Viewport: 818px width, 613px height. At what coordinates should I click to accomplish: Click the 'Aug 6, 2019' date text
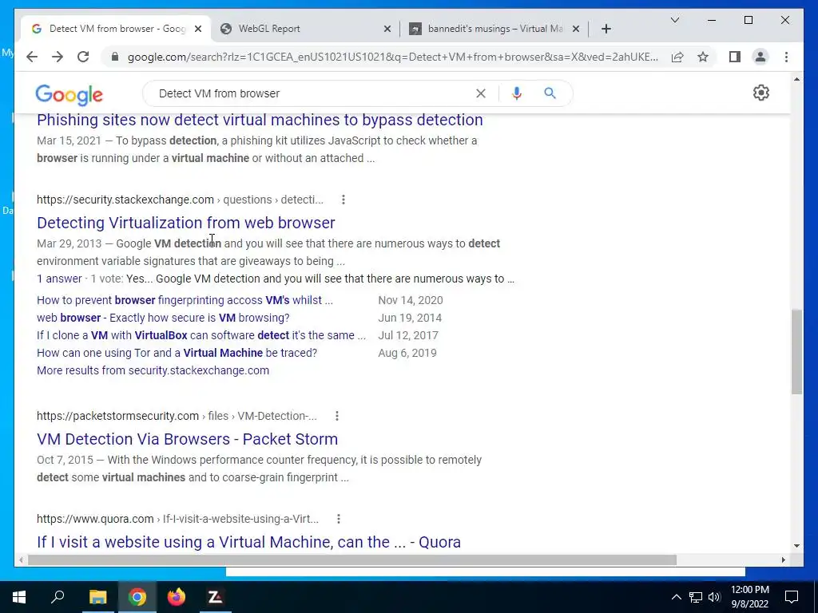[x=407, y=353]
